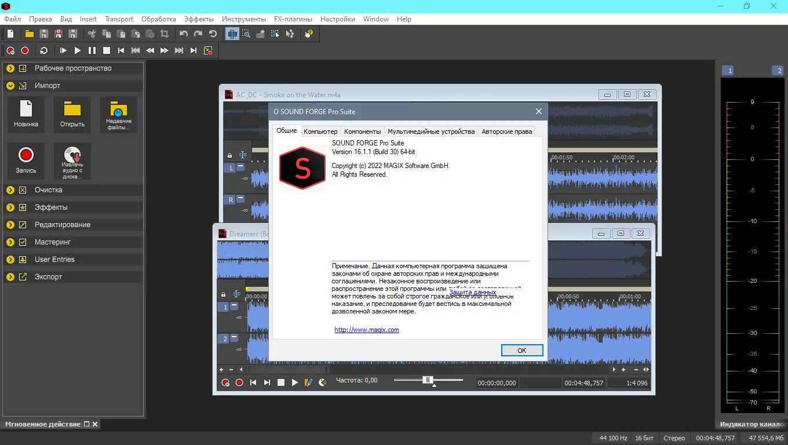788x445 pixels.
Task: Expand the Редактирование section
Action: (10, 225)
